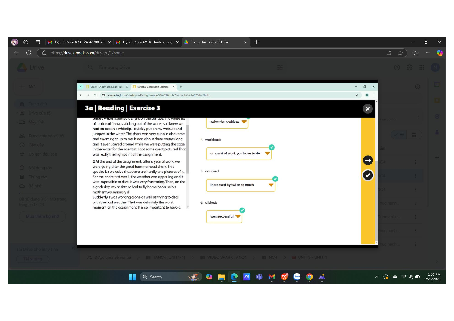Expand the 'solve the problem' dropdown
454x321 pixels.
(x=244, y=122)
